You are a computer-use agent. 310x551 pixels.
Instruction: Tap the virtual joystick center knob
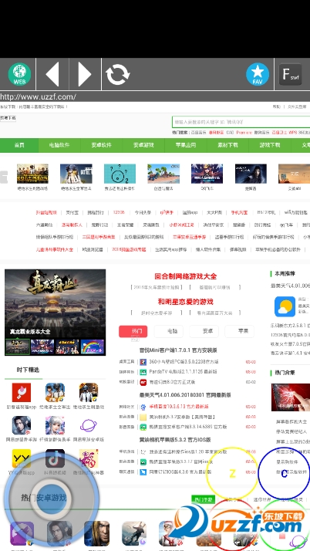tap(51, 498)
